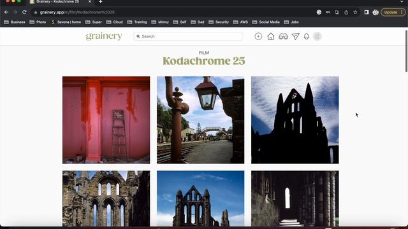
Task: Click the Google icon in address bar
Action: pos(319,12)
